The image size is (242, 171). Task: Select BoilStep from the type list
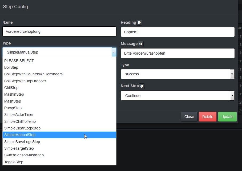tap(11, 67)
